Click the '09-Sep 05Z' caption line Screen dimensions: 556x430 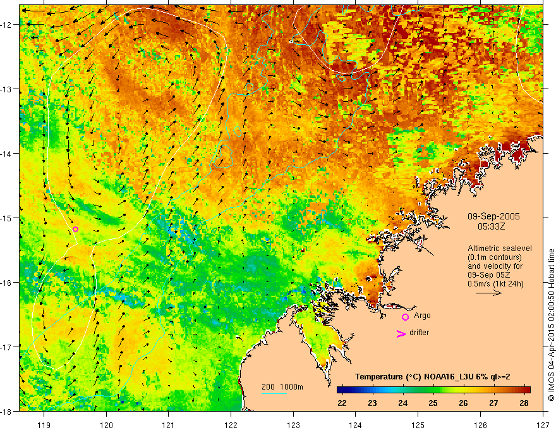tap(488, 275)
